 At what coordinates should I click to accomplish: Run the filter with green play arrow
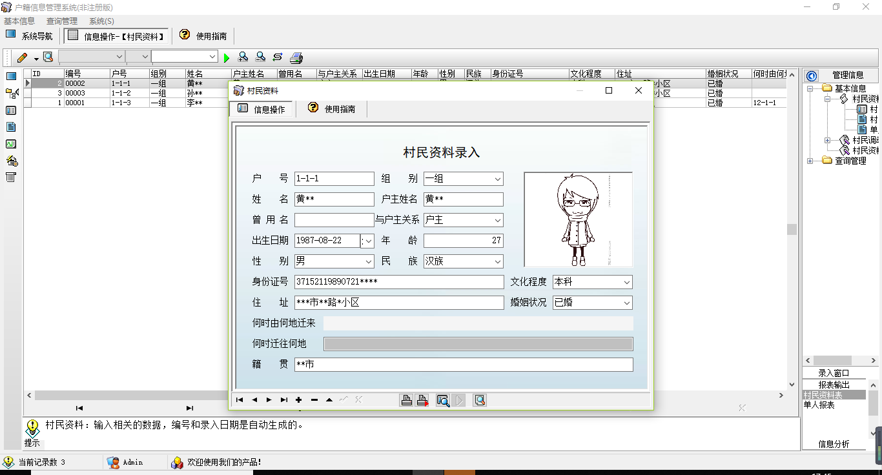[x=226, y=57]
